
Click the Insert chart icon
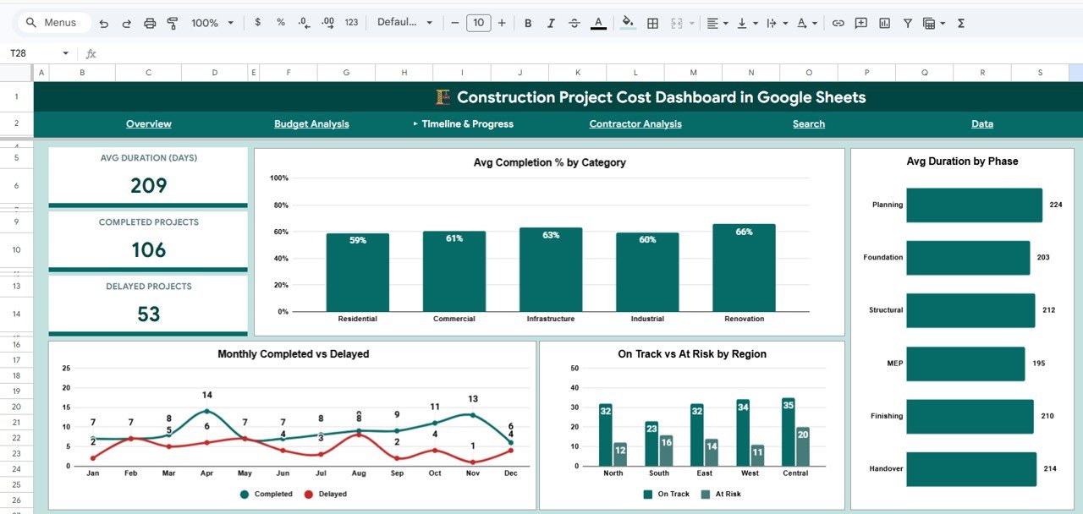tap(883, 23)
